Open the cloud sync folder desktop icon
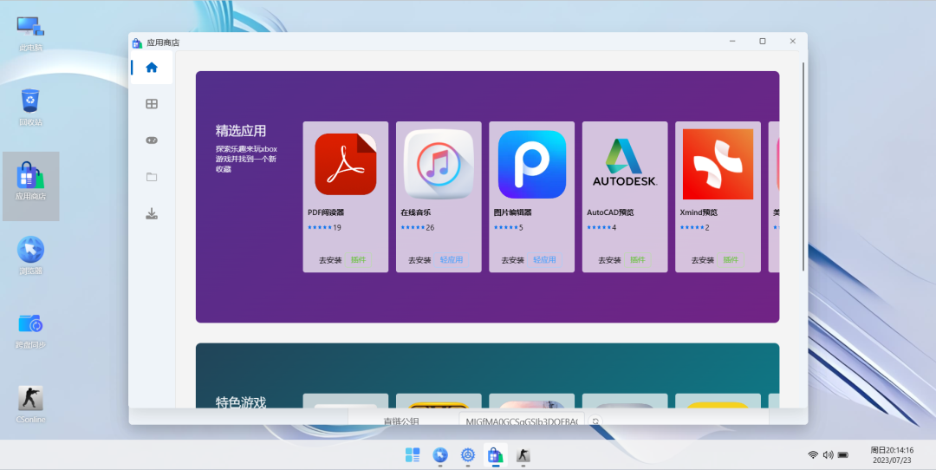This screenshot has width=936, height=470. 30,330
